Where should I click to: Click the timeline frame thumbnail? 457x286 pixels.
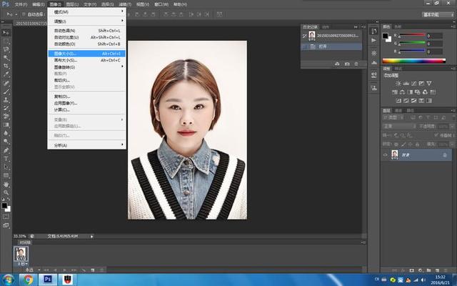click(x=22, y=254)
